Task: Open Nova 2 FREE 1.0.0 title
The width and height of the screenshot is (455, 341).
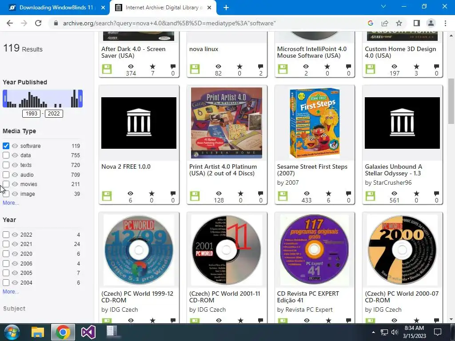Action: coord(126,167)
